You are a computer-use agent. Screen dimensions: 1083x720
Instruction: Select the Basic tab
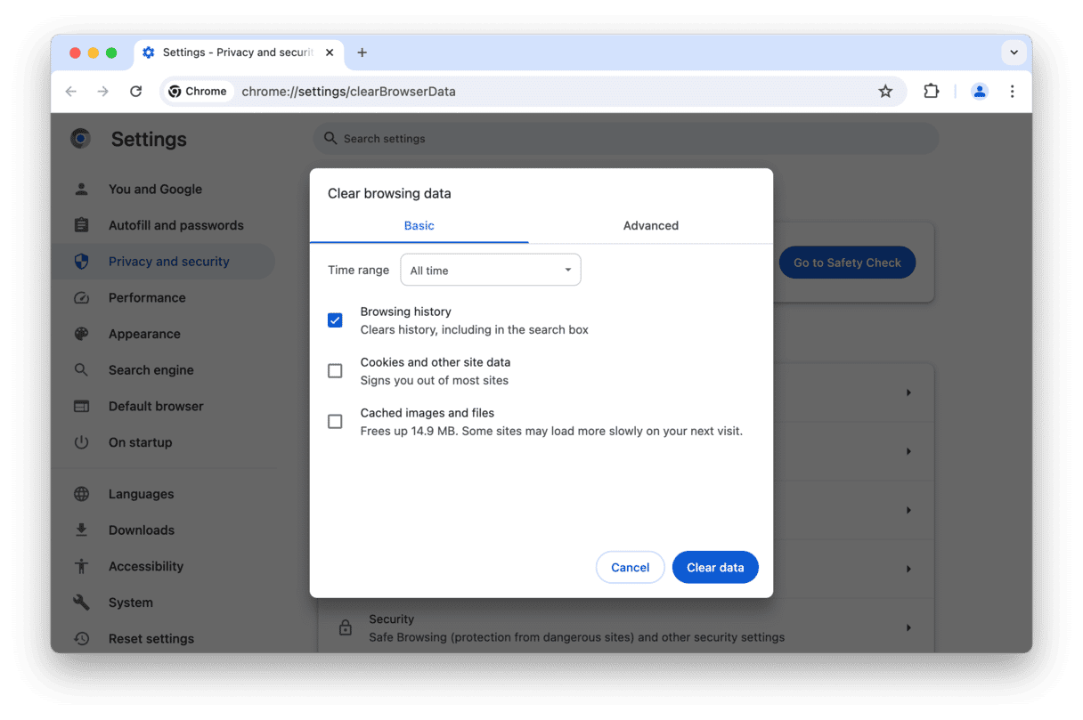tap(419, 225)
